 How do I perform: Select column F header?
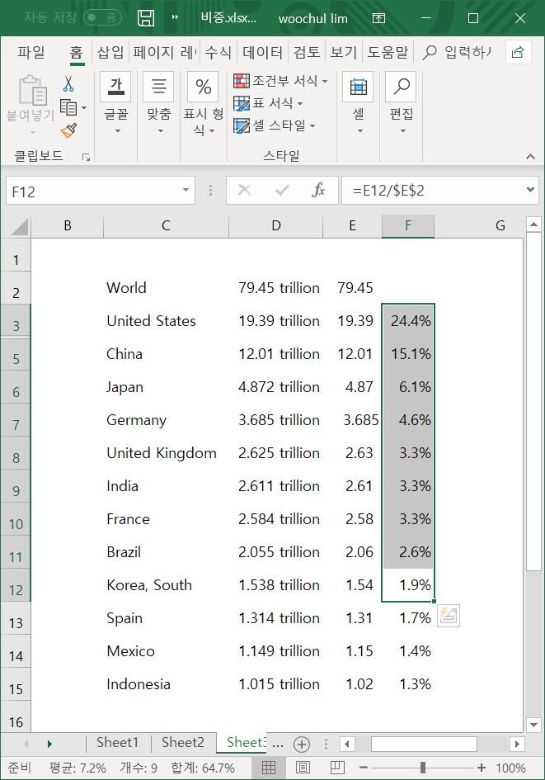coord(408,226)
